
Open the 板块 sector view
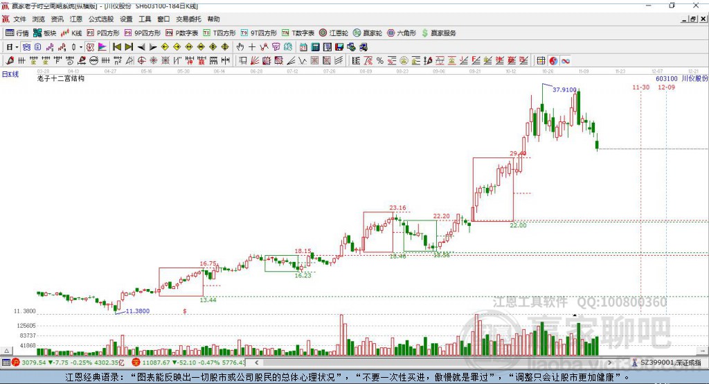tap(45, 33)
